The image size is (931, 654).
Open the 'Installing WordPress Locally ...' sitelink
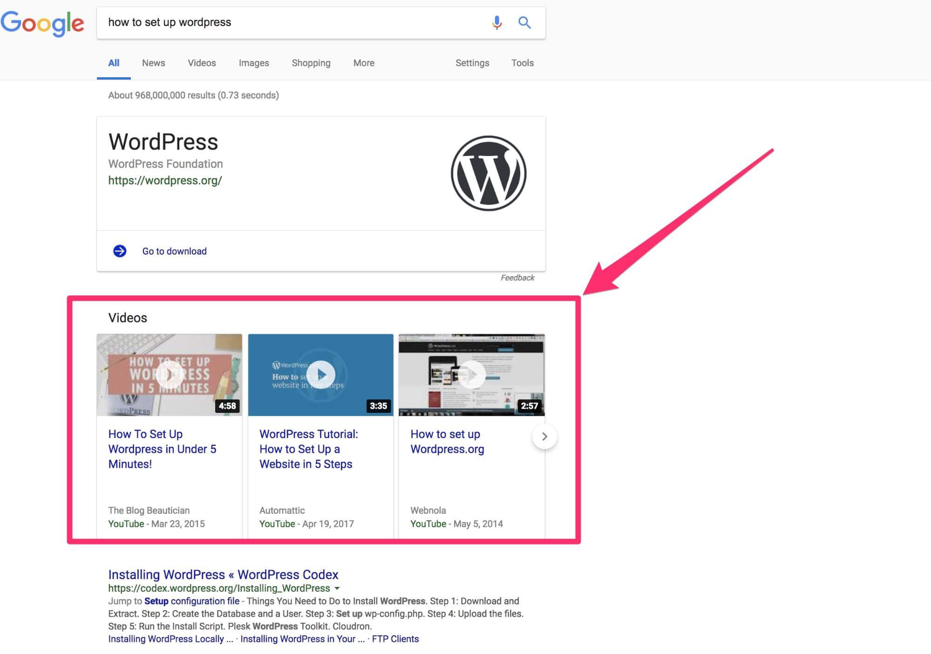pos(170,639)
